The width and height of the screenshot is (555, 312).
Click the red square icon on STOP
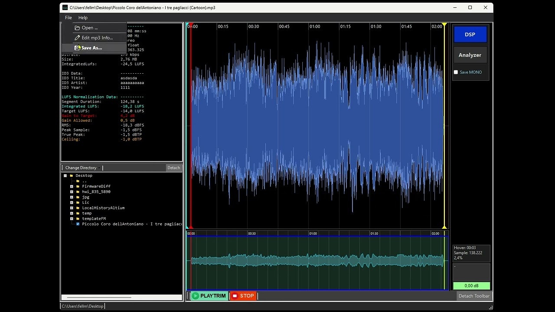[234, 296]
